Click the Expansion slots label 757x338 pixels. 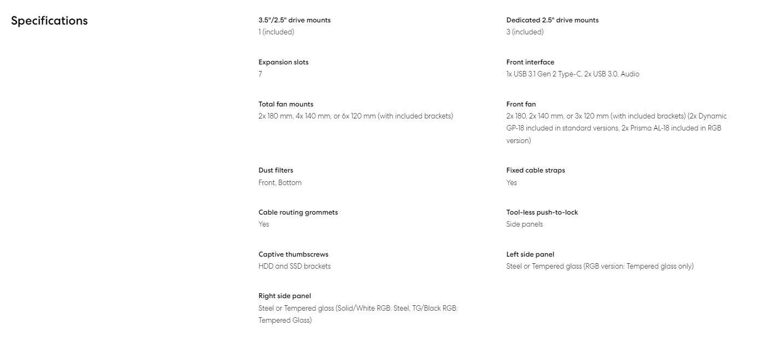[283, 62]
